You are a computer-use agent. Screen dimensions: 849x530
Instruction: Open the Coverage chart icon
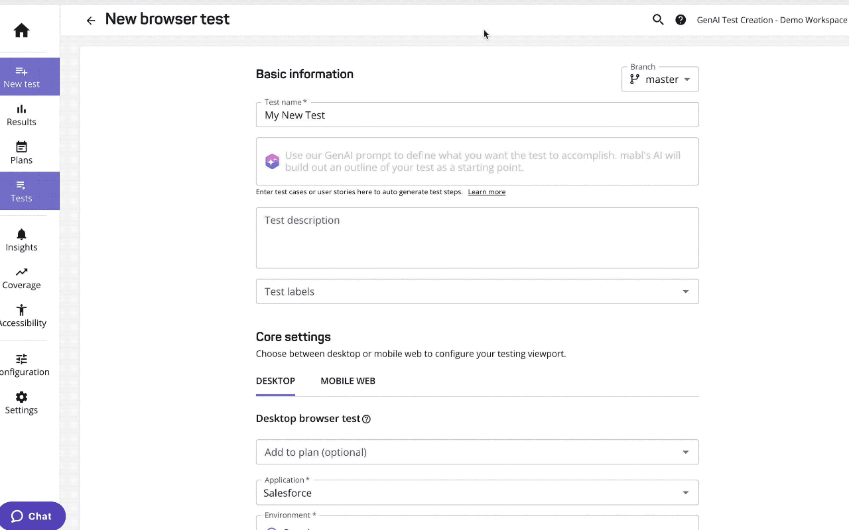(x=21, y=271)
